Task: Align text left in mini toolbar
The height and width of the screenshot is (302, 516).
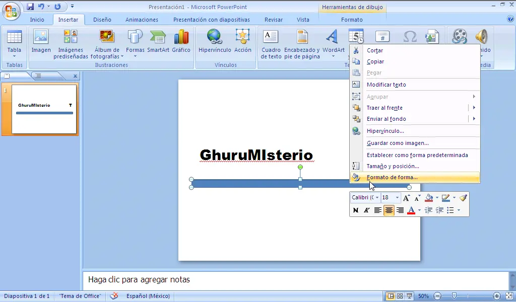Action: [x=378, y=210]
